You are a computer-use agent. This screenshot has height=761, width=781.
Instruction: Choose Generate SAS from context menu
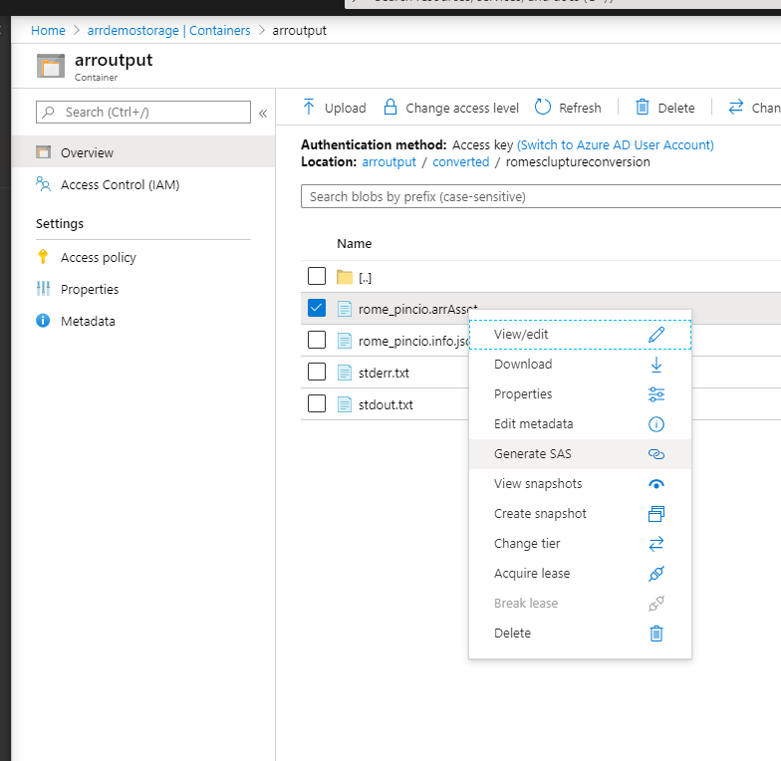[x=580, y=454]
